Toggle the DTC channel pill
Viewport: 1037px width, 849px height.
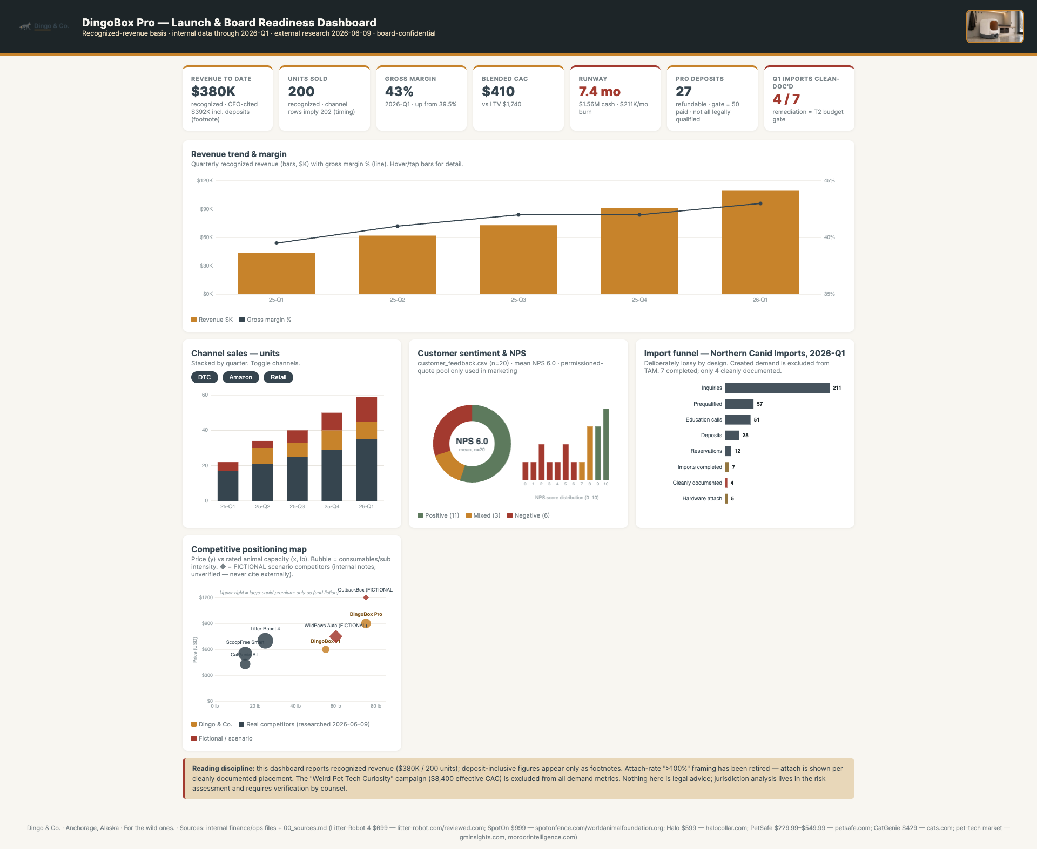tap(204, 377)
